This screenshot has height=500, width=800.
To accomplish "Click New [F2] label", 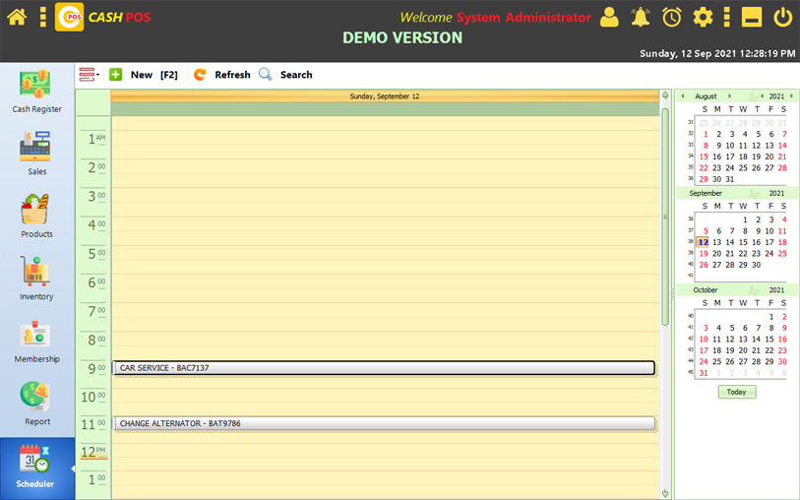I will click(x=154, y=75).
